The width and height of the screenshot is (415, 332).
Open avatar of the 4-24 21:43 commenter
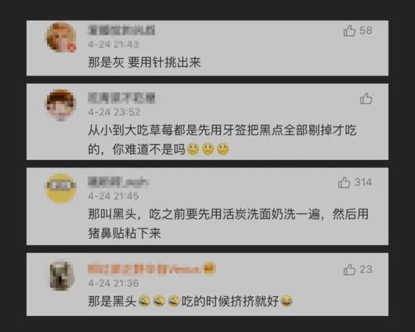coord(62,37)
